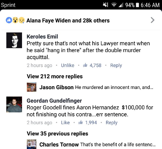Tap the Wow reaction emoji
Screen dimensions: 162x149
coord(15,20)
